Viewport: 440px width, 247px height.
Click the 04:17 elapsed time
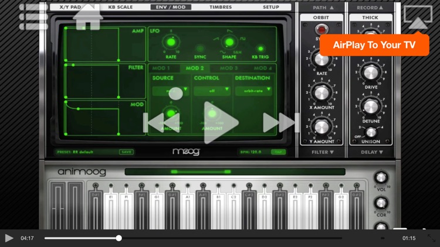[27, 238]
